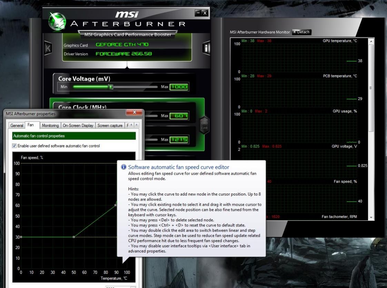
Task: Open Kombustor via the K side button
Action: coord(48,48)
